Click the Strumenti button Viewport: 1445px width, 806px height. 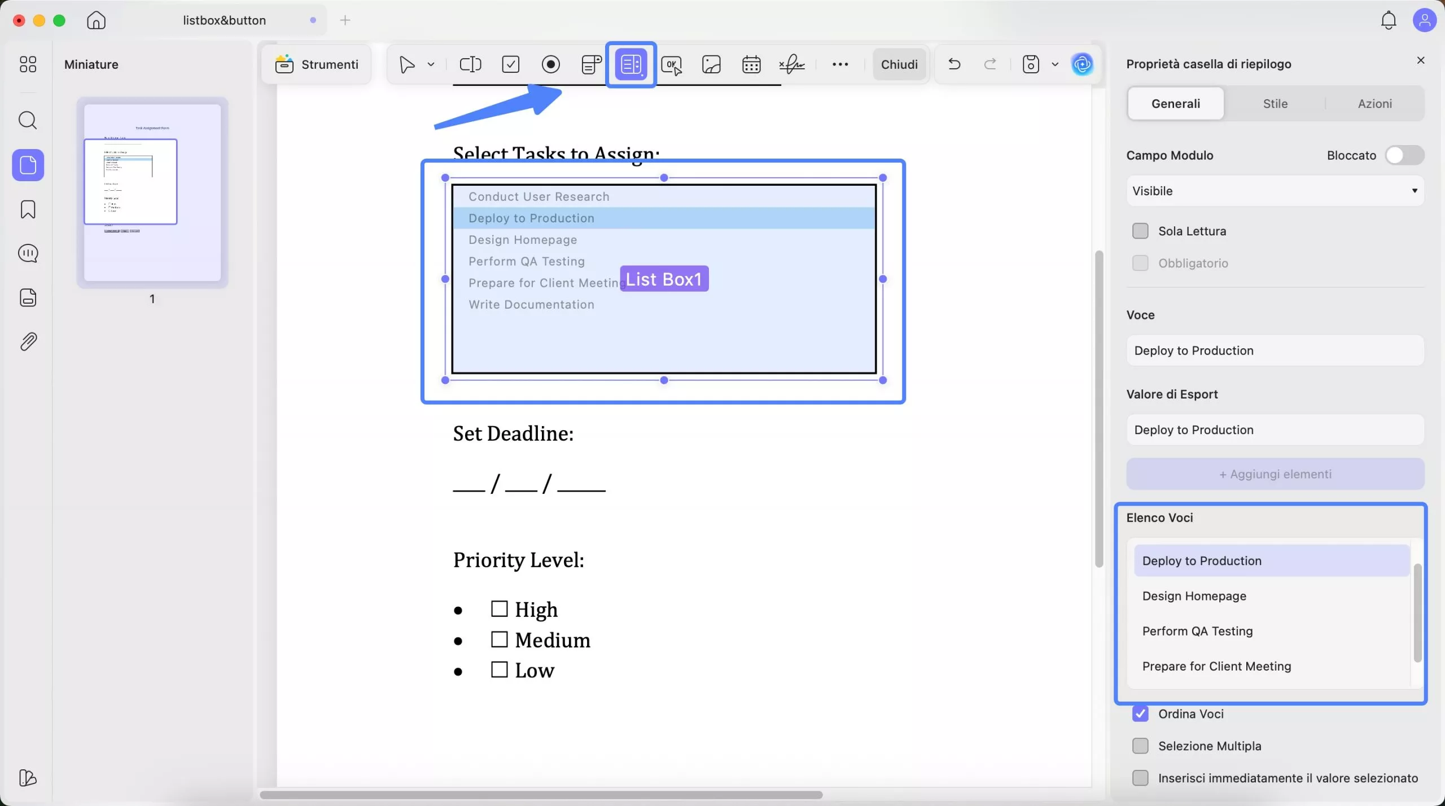pos(317,64)
